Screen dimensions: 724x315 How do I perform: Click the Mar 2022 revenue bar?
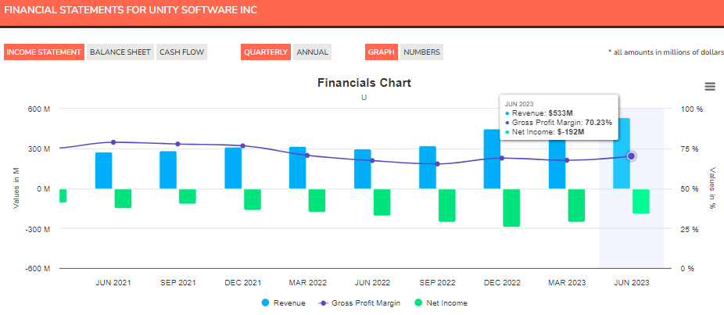[x=297, y=168]
